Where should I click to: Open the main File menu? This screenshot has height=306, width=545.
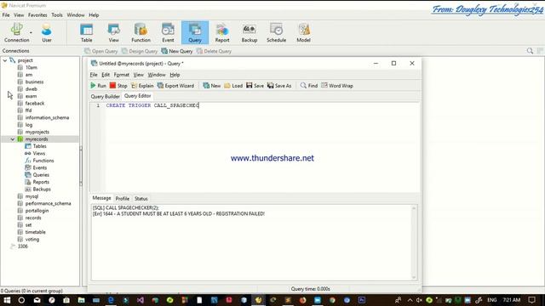[6, 15]
